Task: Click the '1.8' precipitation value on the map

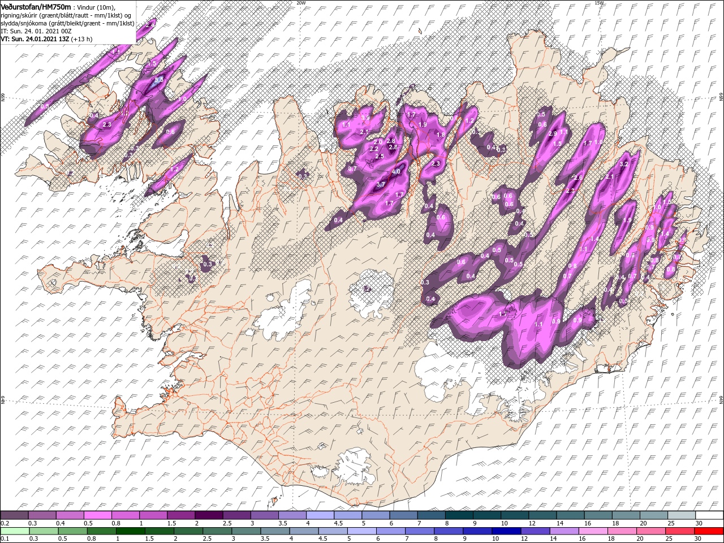Action: point(441,135)
